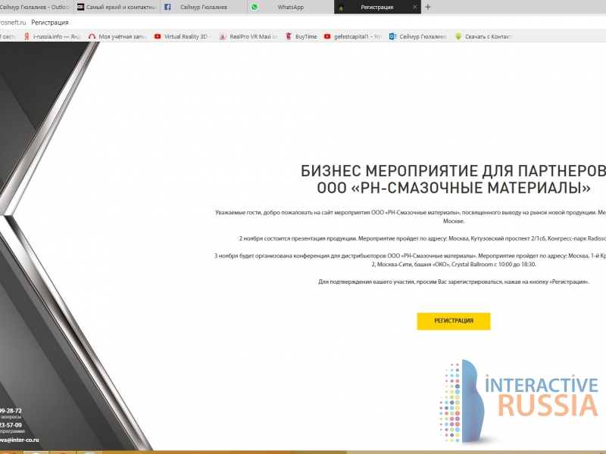Switch to the Outlook browser tab
This screenshot has width=606, height=454.
(36, 7)
